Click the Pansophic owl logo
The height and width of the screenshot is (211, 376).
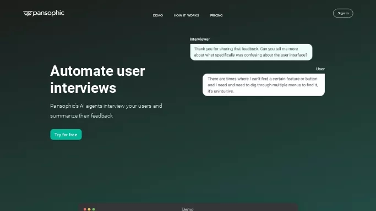(43, 13)
